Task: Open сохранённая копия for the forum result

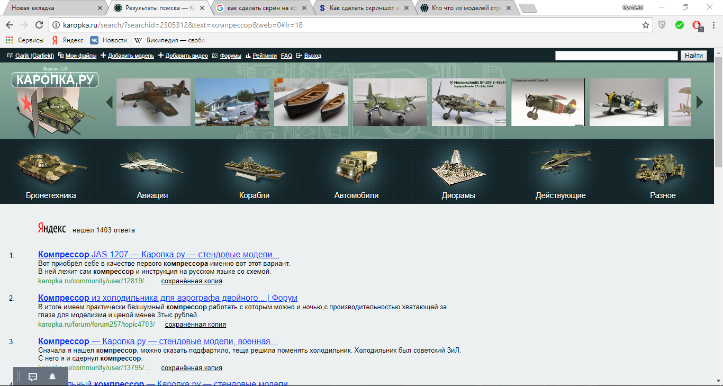Action: pos(195,325)
